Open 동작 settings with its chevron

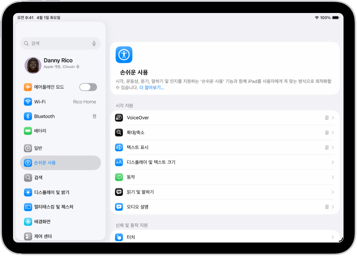(x=332, y=177)
